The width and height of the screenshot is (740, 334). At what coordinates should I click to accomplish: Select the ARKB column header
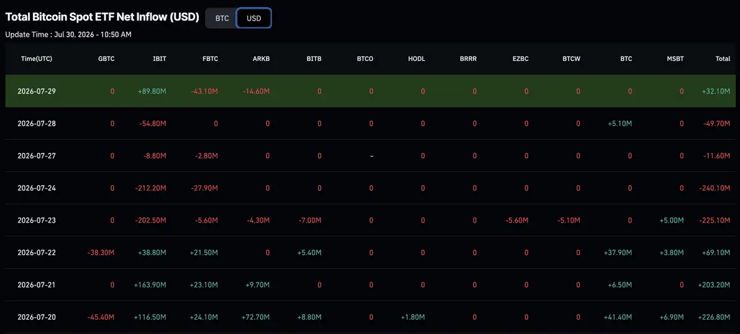click(262, 59)
